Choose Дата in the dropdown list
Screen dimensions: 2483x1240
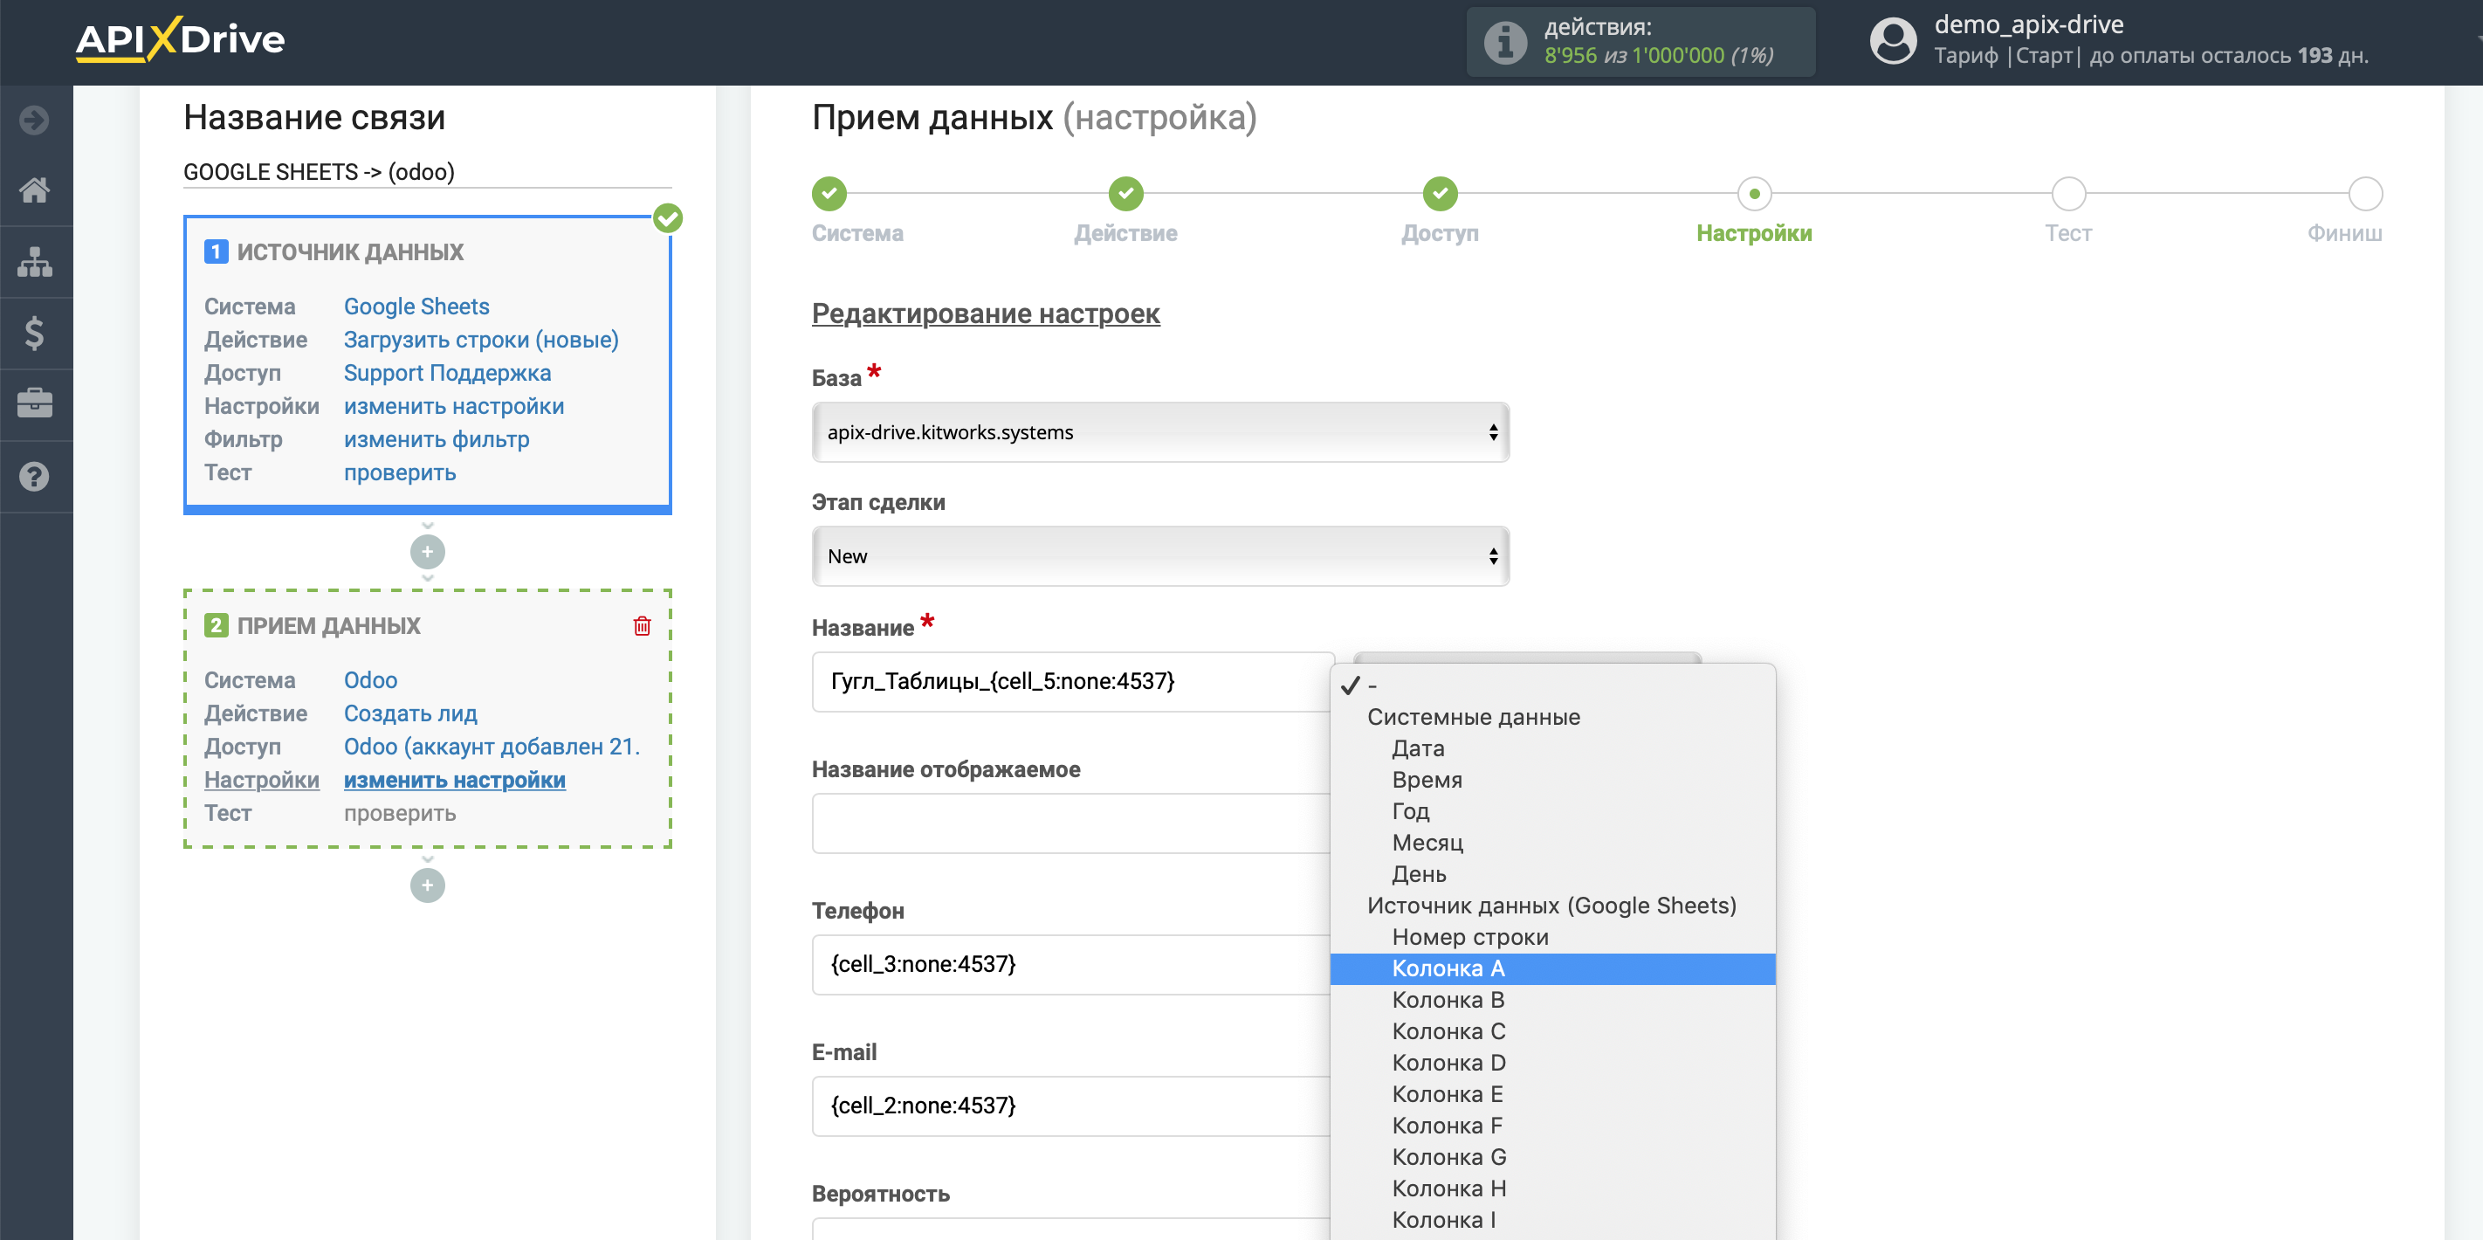tap(1553, 748)
